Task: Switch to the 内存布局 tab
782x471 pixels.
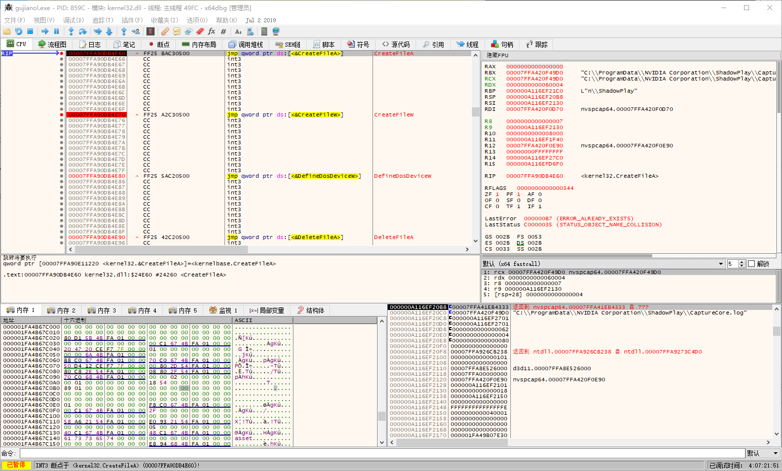Action: click(x=199, y=45)
